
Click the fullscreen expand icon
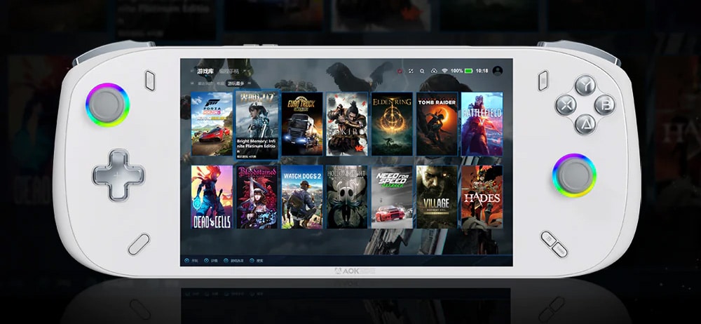click(x=411, y=71)
